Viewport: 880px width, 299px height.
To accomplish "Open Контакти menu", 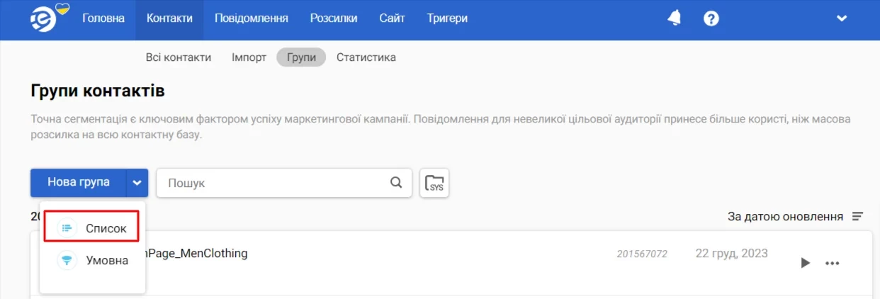I will tap(169, 18).
